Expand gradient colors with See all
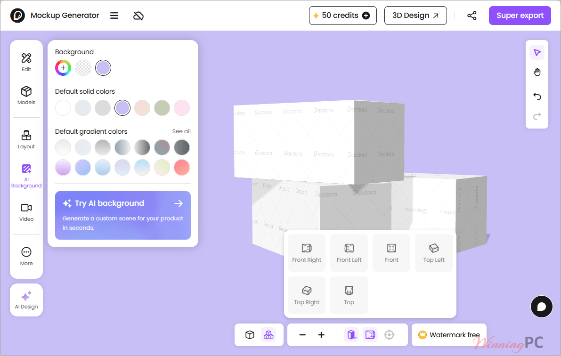This screenshot has width=561, height=356. point(181,131)
